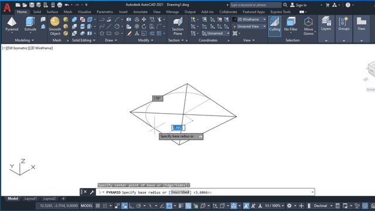Expand the Draw panel dropdown
Image resolution: width=375 pixels, height=211 pixels.
pyautogui.click(x=111, y=40)
